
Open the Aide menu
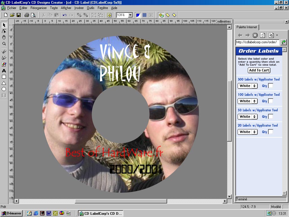click(114, 8)
